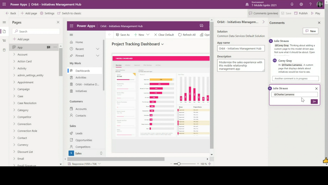Click the Publish button
Viewport: 328px width, 185px height.
pyautogui.click(x=301, y=13)
